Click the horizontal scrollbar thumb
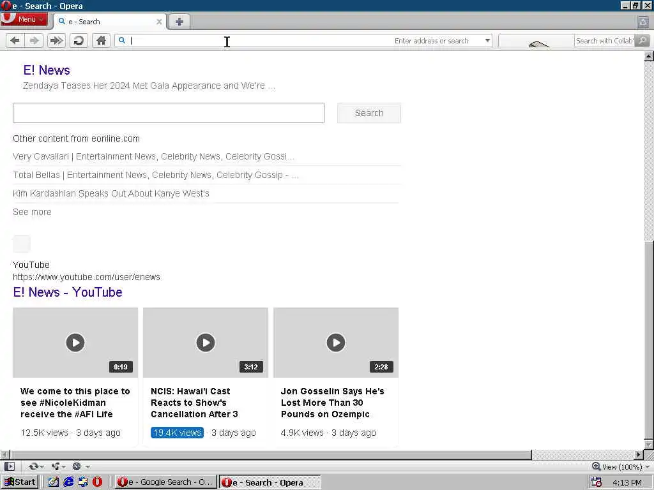 coord(271,454)
